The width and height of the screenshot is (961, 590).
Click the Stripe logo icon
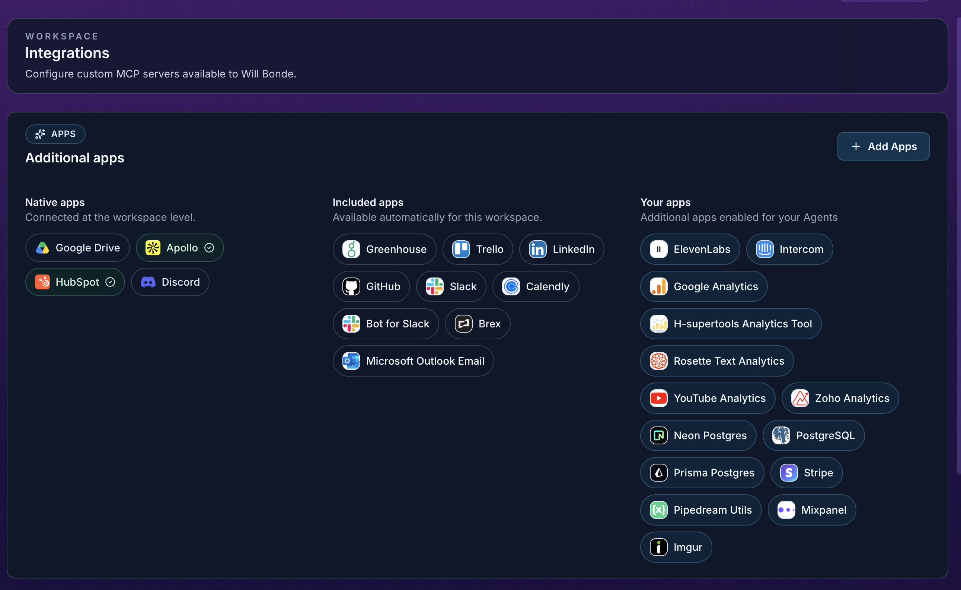point(789,473)
